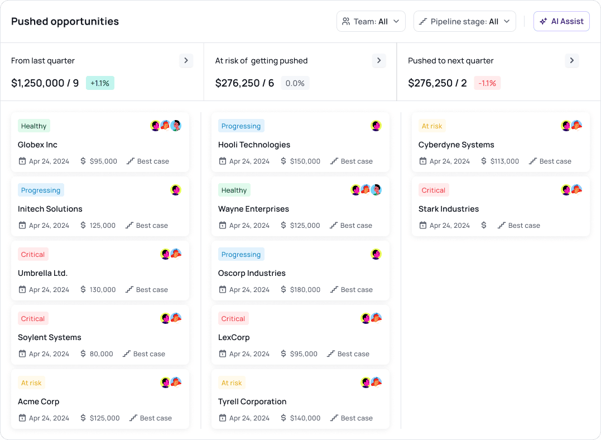Click the +1.1% change badge
This screenshot has height=440, width=601.
pyautogui.click(x=100, y=83)
